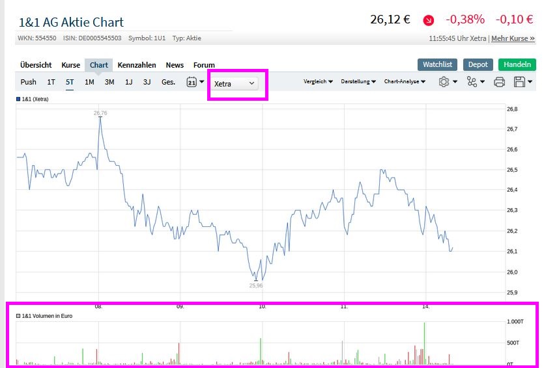544x368 pixels.
Task: Select the Push time range
Action: (x=29, y=82)
